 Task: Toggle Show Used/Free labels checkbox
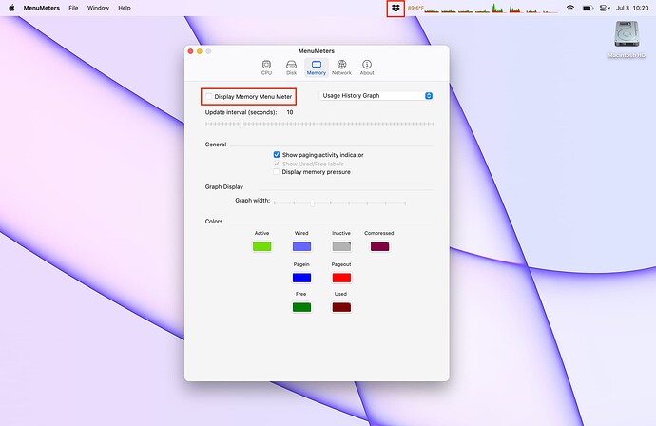(277, 164)
